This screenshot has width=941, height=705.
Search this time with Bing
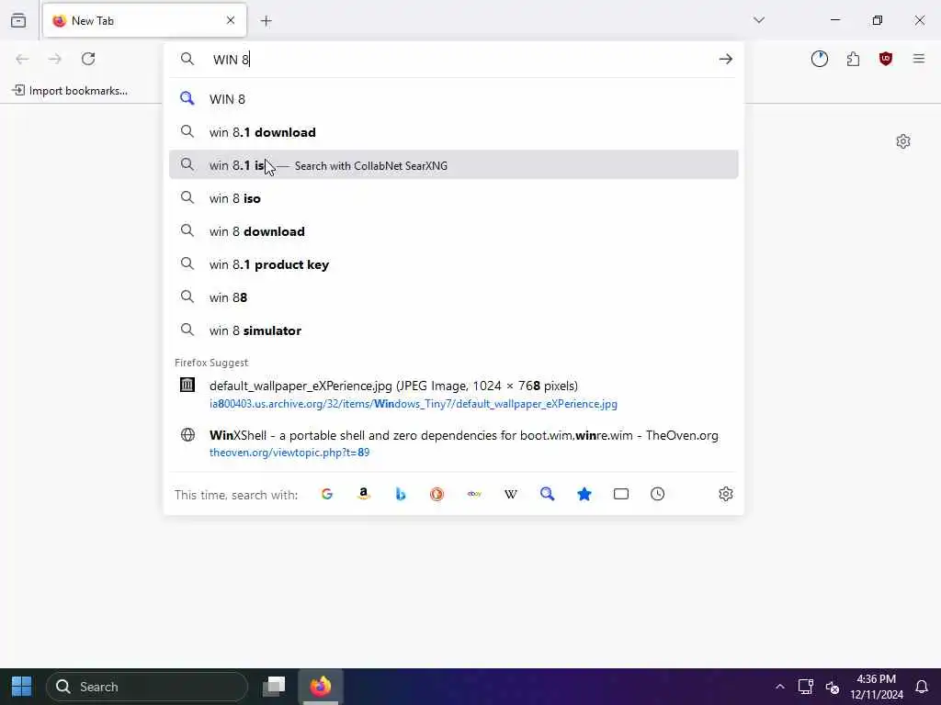coord(401,494)
